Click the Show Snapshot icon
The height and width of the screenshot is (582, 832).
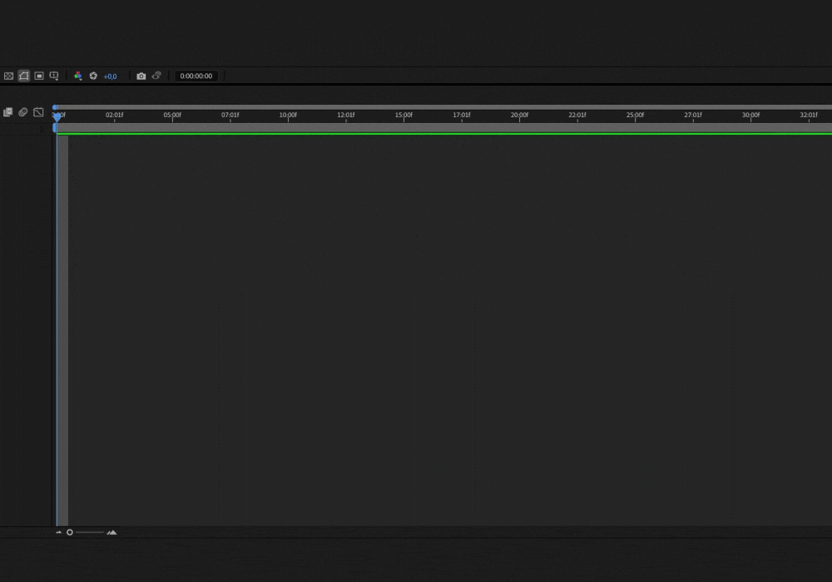coord(156,76)
